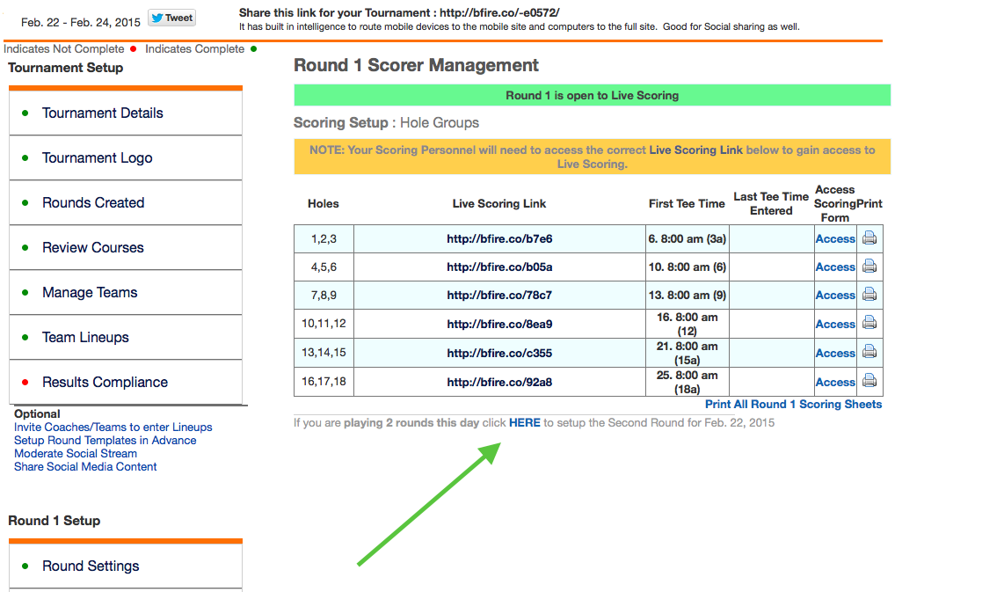Click holes cell '1,2,3'
1004x592 pixels.
click(x=324, y=239)
